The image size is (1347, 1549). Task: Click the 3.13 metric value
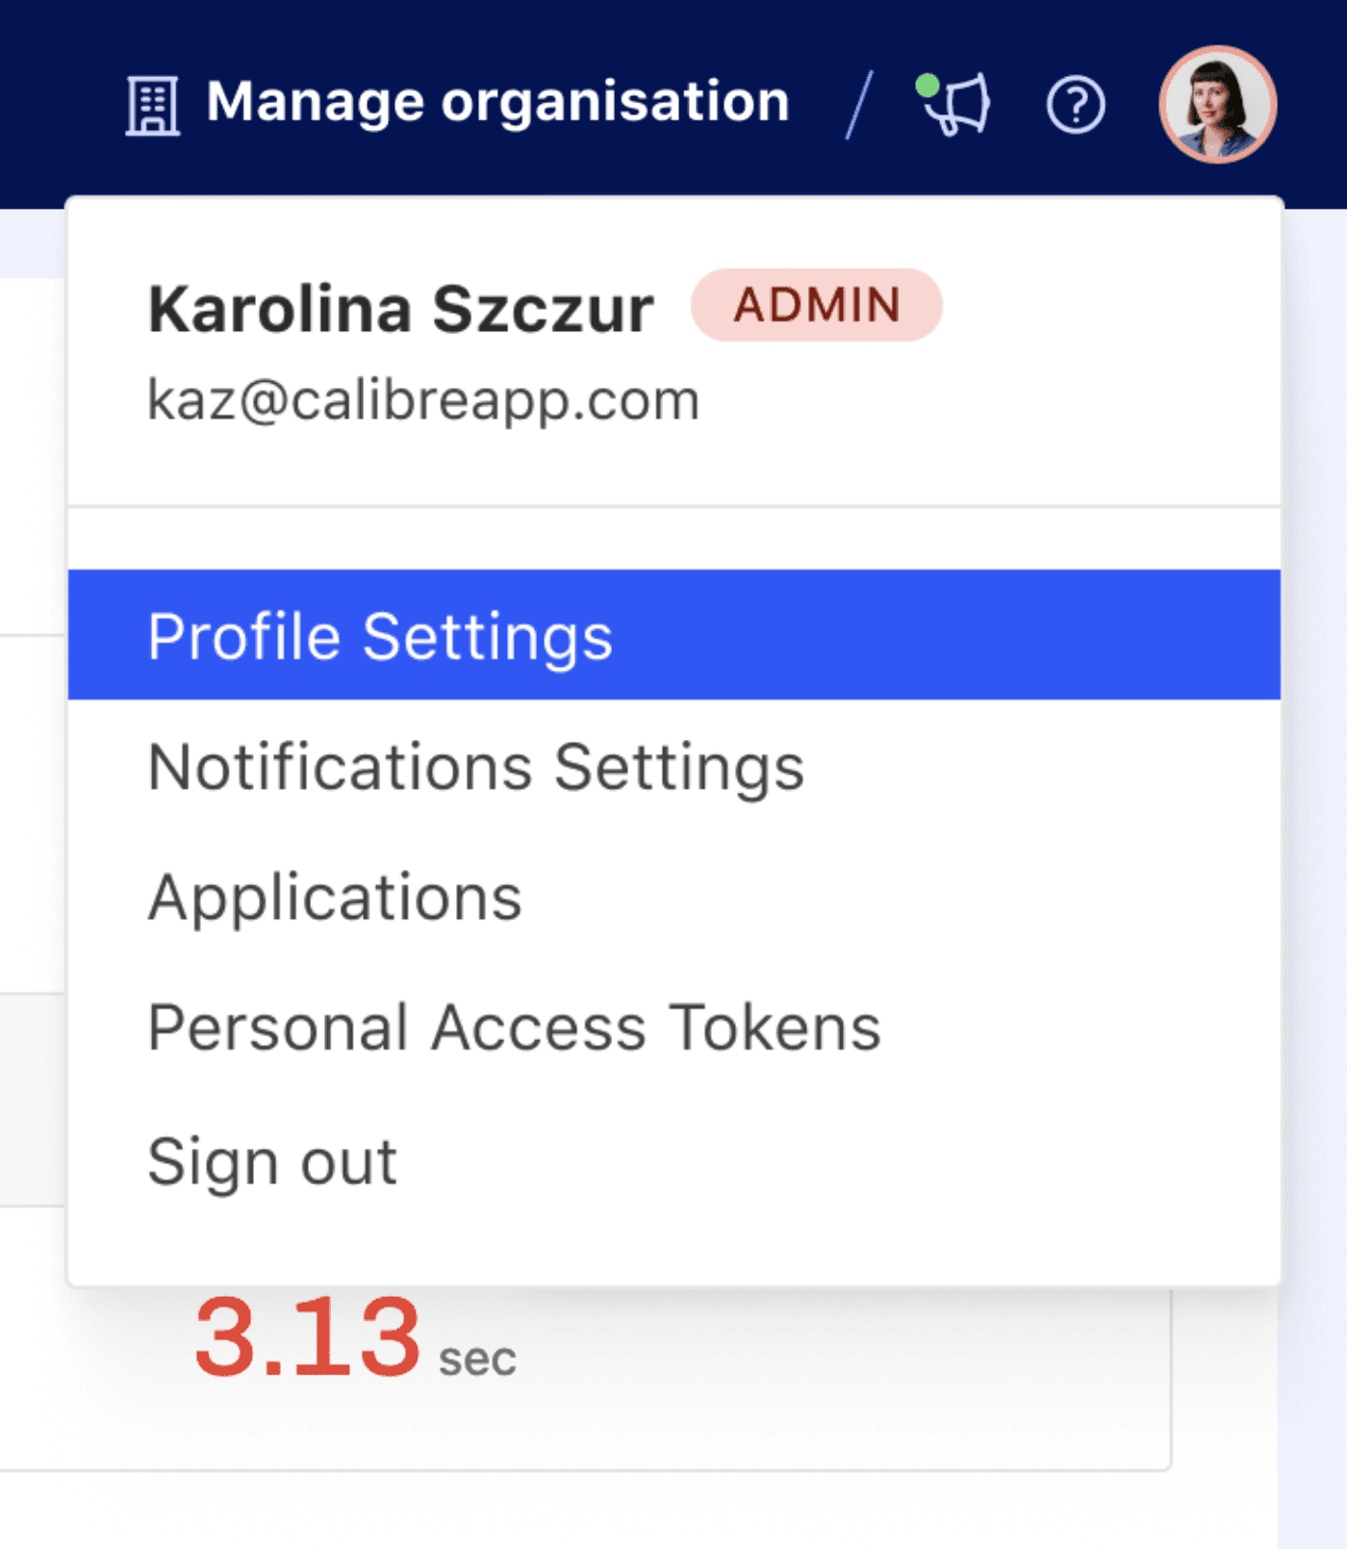[x=307, y=1336]
